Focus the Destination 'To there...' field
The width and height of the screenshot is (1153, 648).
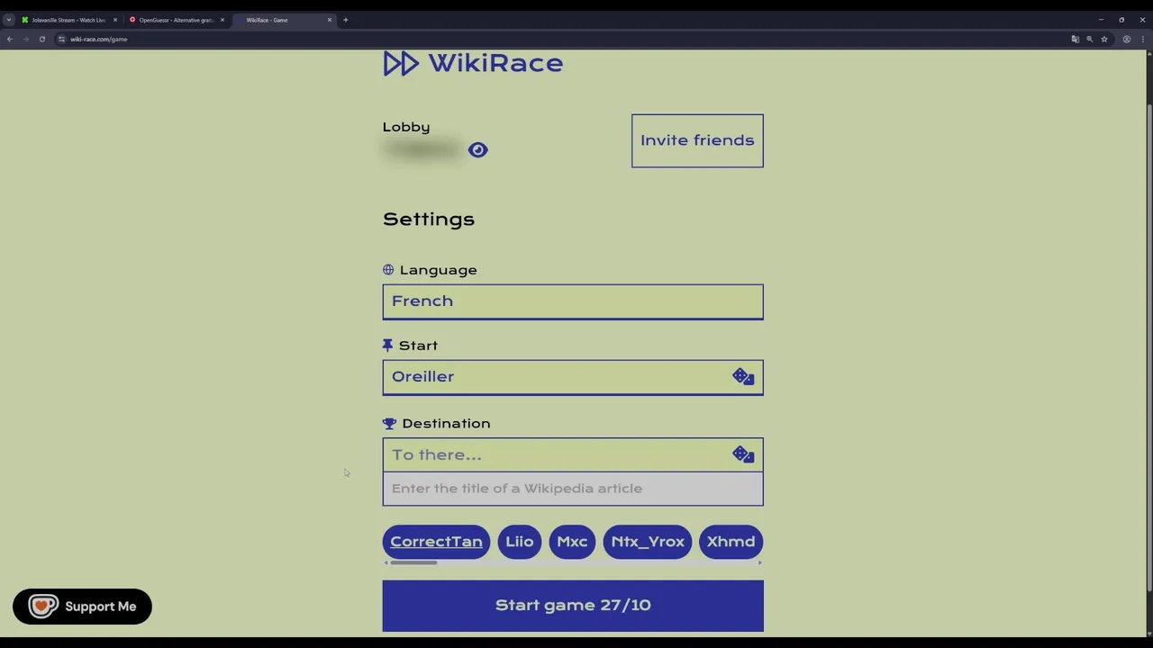pos(573,454)
